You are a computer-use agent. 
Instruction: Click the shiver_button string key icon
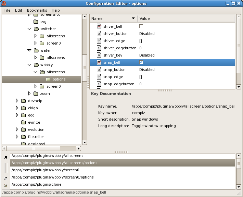pos(99,34)
